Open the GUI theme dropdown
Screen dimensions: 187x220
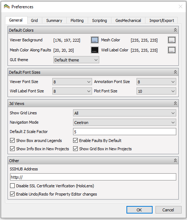pyautogui.click(x=76, y=60)
